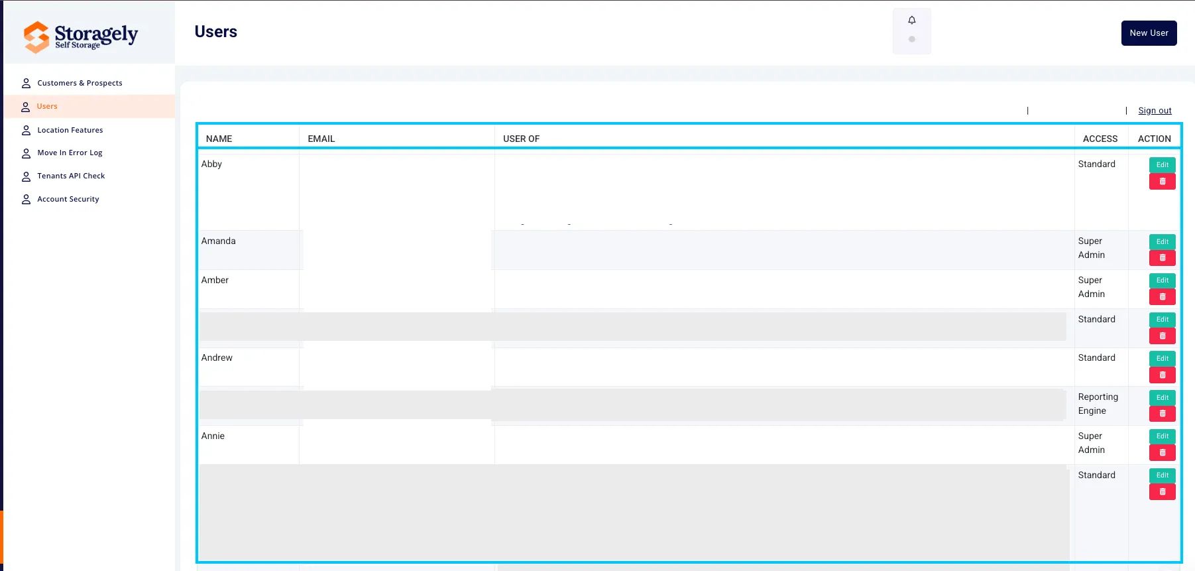Click the person icon beside Location Features
1195x571 pixels.
[x=26, y=130]
